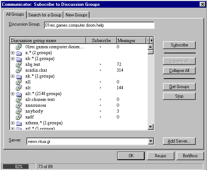Open the Search for a Group tab
This screenshot has height=170, width=207.
pyautogui.click(x=45, y=15)
